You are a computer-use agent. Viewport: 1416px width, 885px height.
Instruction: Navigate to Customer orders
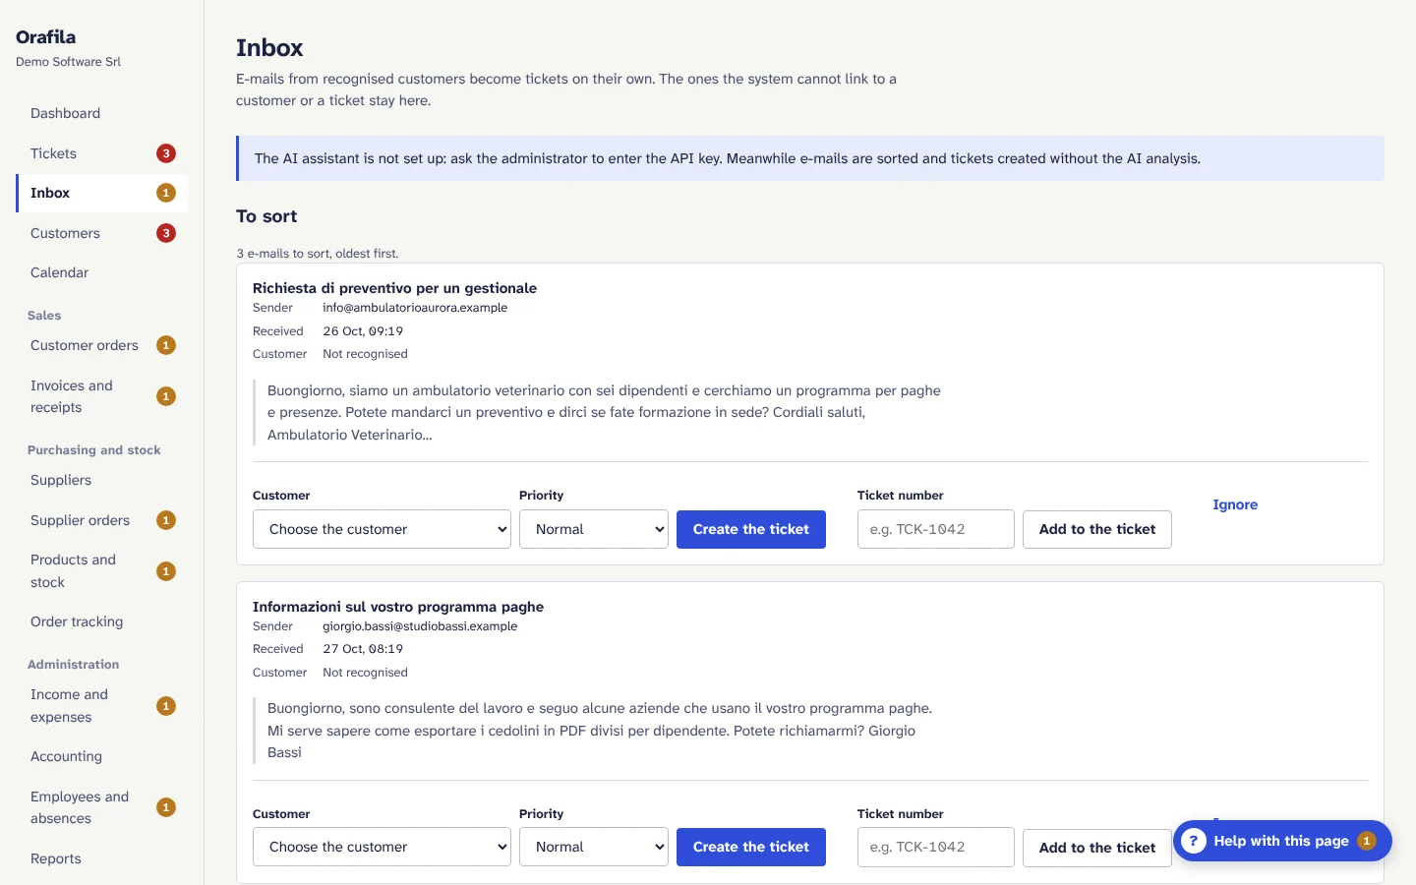102,345
